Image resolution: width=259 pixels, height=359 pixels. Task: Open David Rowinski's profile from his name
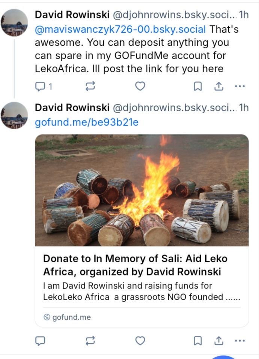[67, 15]
